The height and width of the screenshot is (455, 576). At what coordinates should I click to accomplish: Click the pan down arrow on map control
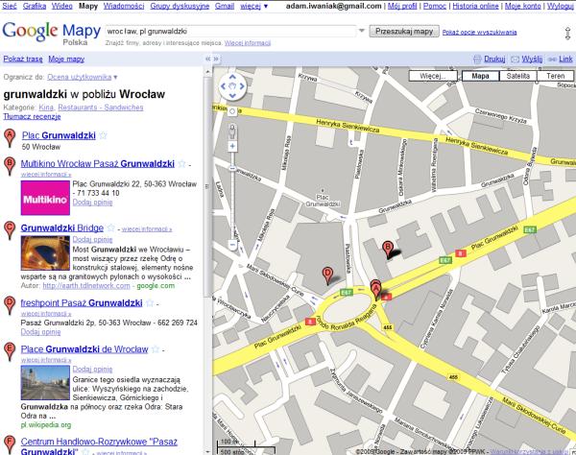point(232,95)
